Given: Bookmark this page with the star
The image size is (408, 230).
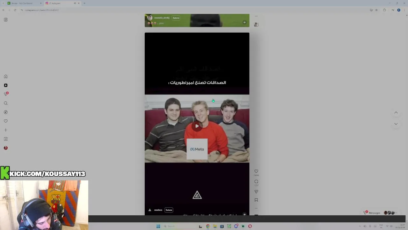Looking at the screenshot, I should [376, 10].
